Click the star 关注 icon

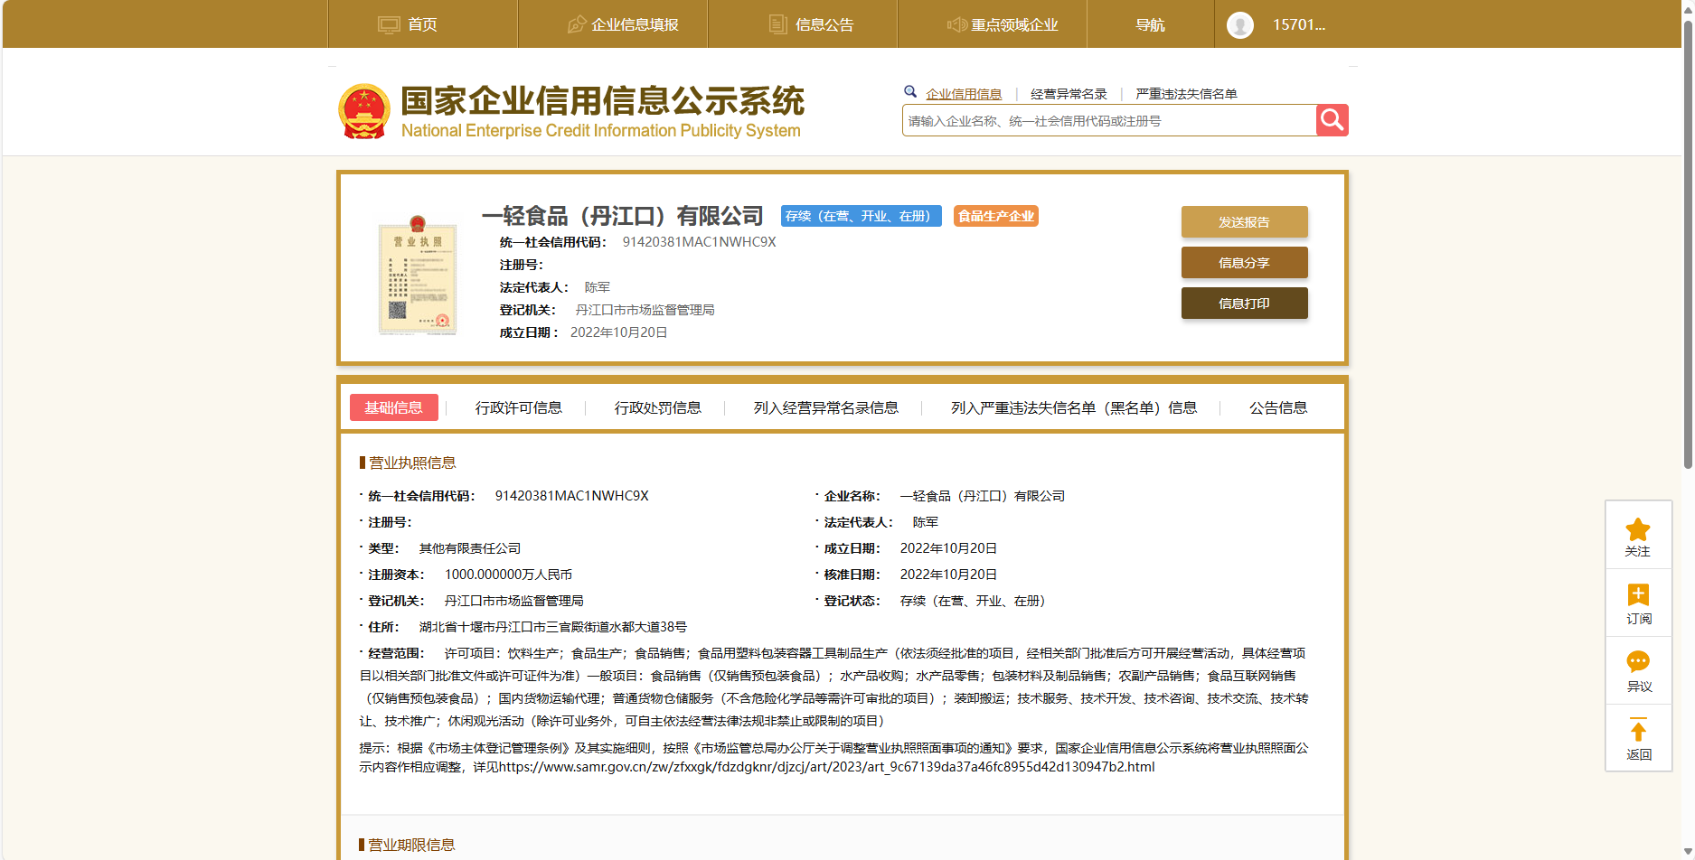1637,530
